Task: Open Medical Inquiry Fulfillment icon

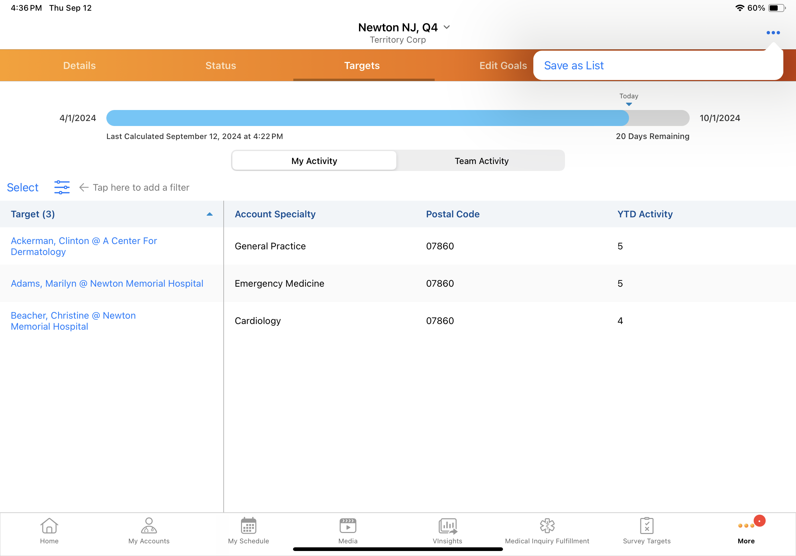Action: [x=547, y=525]
